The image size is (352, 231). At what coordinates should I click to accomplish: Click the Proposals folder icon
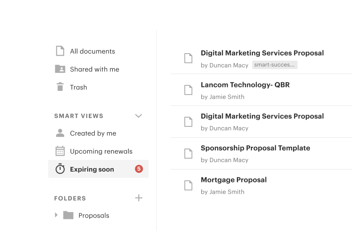coord(68,216)
